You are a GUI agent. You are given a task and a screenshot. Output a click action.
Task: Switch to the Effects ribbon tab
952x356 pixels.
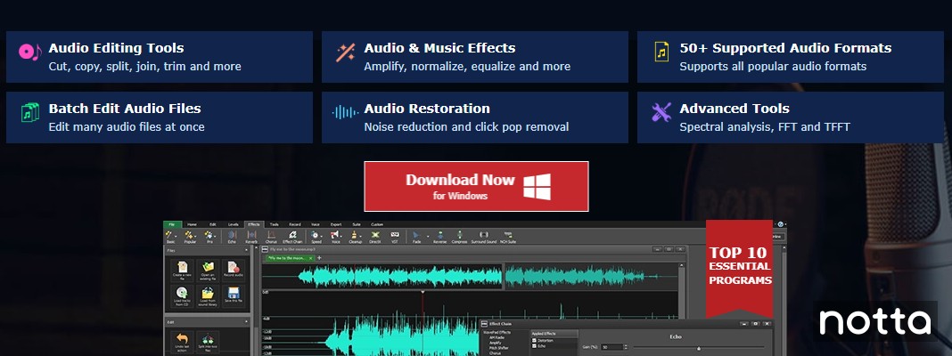(x=254, y=224)
